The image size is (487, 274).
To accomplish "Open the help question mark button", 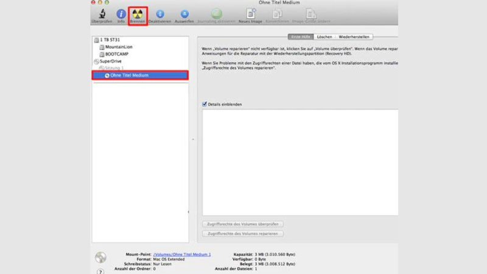I will tap(100, 272).
